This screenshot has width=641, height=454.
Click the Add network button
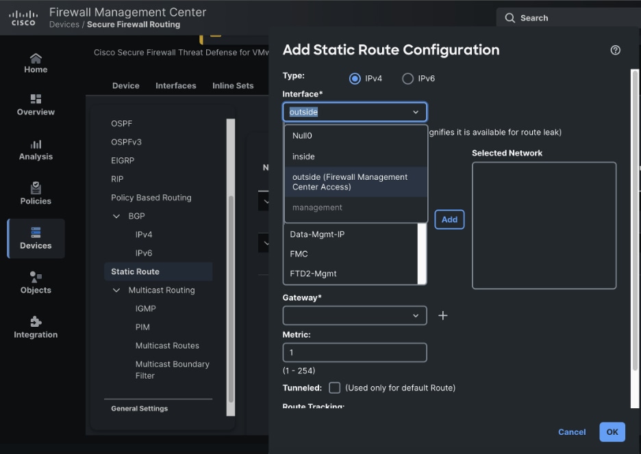449,219
